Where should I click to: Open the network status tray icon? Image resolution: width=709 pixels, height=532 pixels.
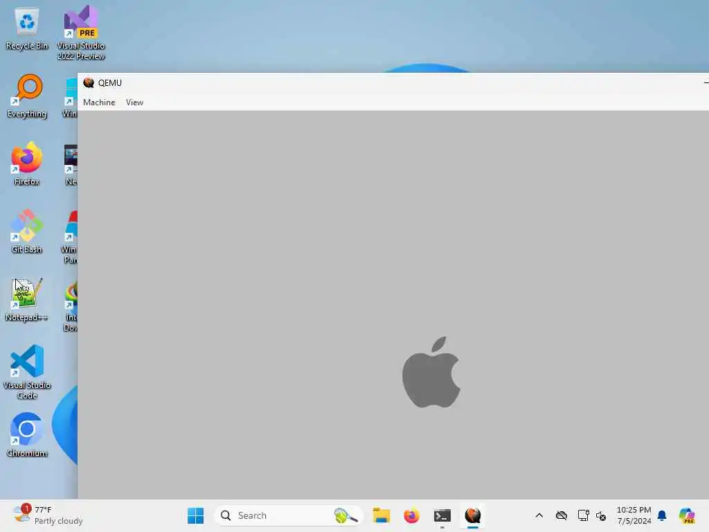[x=583, y=515]
